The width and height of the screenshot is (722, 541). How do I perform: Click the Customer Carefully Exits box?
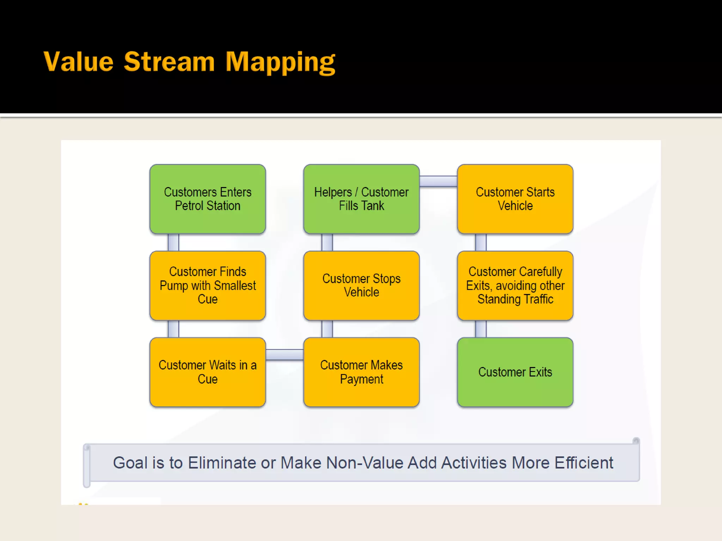515,285
